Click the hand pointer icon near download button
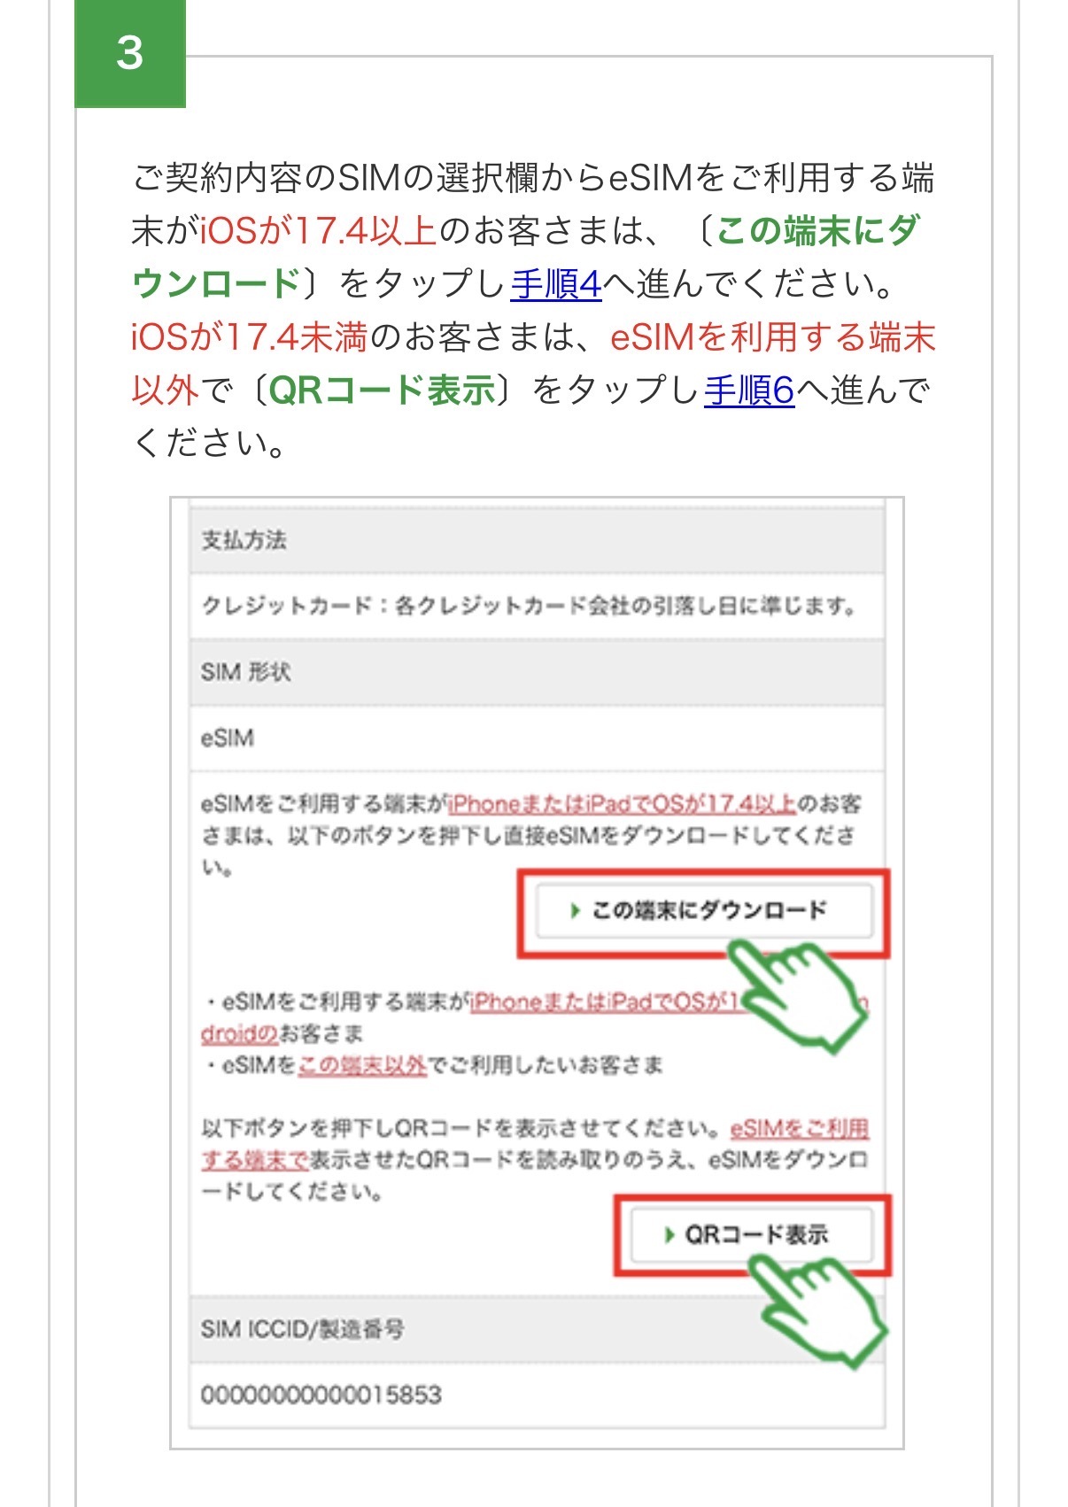This screenshot has height=1507, width=1068. (796, 993)
